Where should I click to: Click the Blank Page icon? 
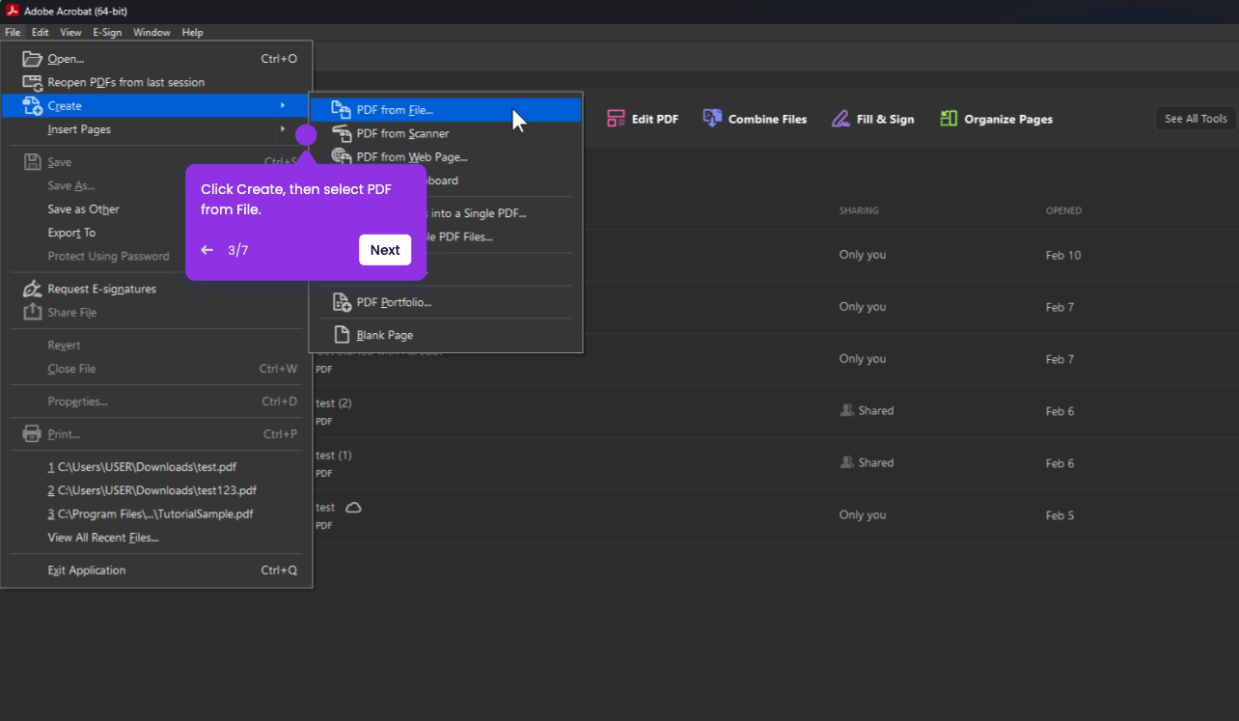(342, 335)
